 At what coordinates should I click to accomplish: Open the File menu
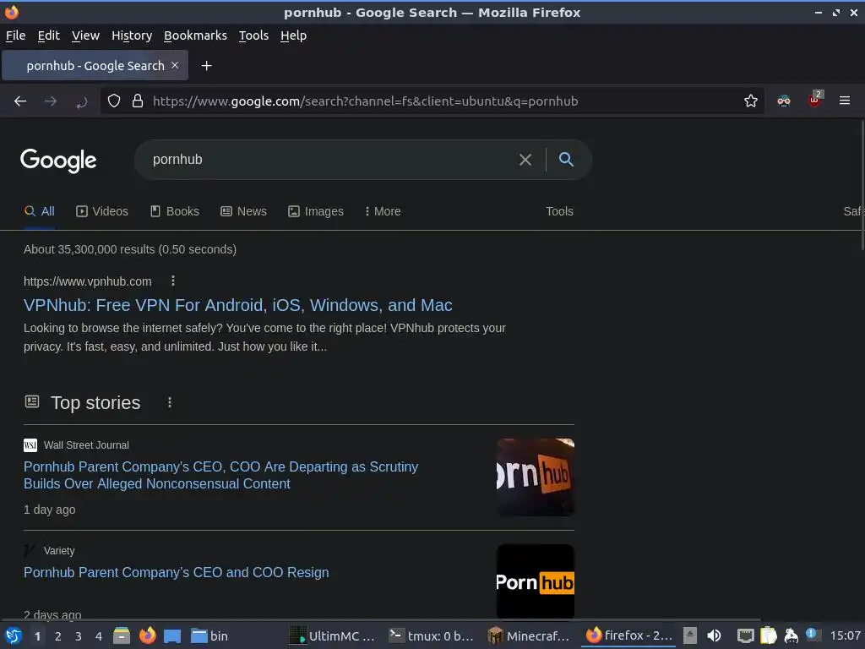coord(15,35)
